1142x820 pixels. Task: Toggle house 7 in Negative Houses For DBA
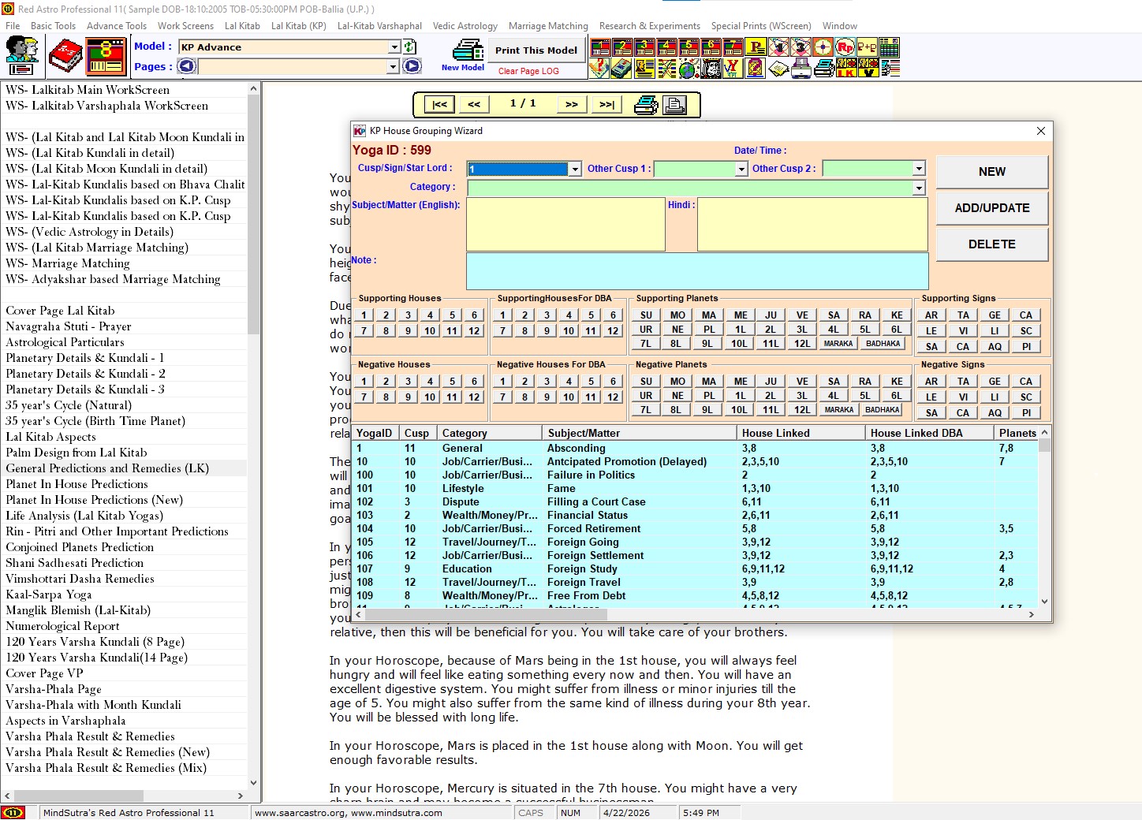(x=502, y=397)
